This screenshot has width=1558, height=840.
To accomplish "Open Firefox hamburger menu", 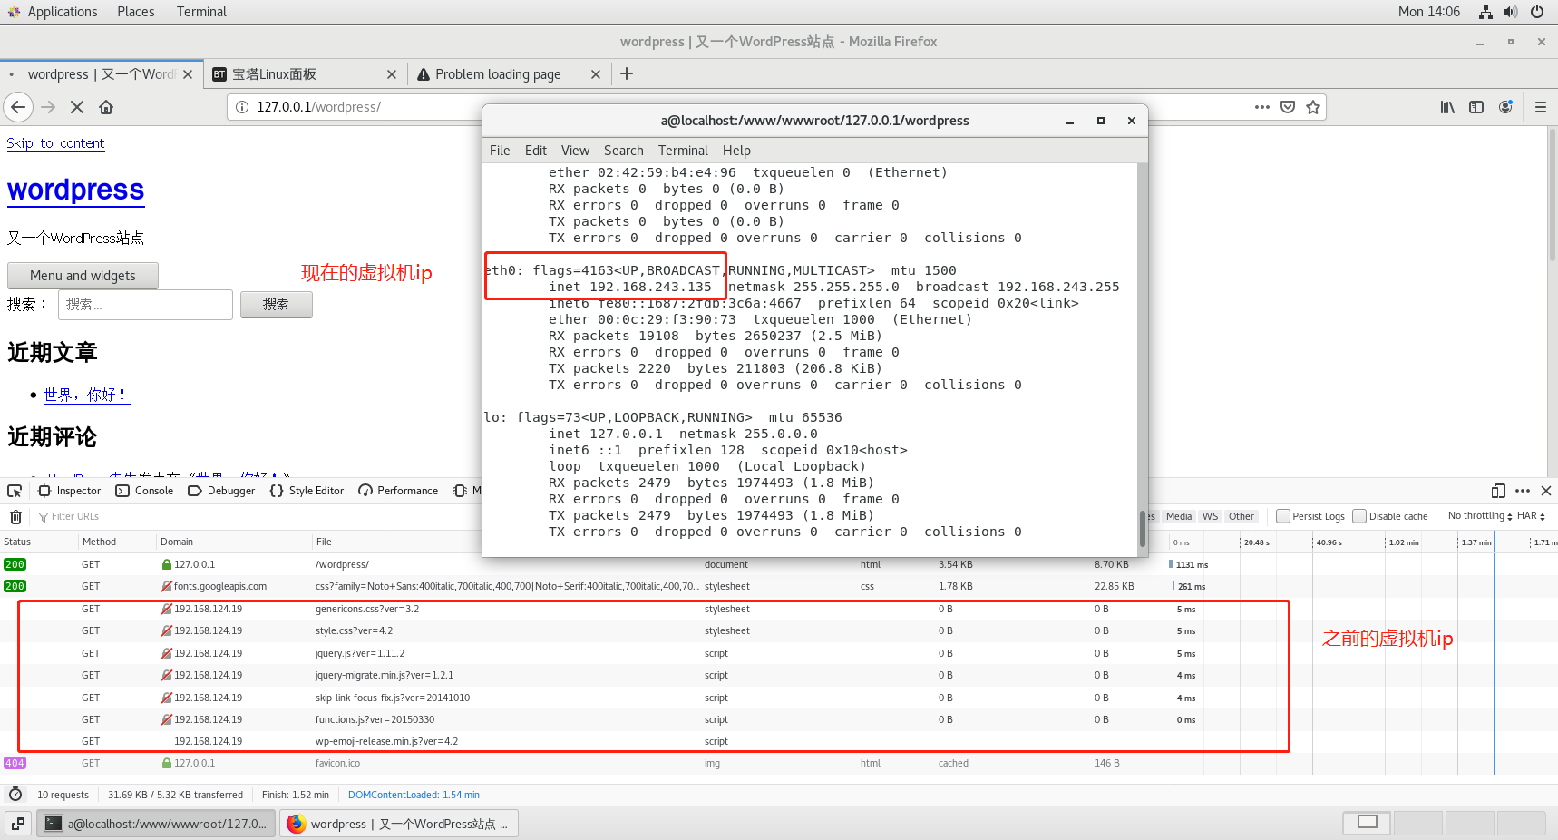I will [x=1540, y=107].
